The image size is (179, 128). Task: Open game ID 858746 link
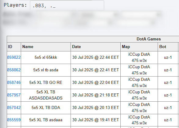tap(14, 82)
